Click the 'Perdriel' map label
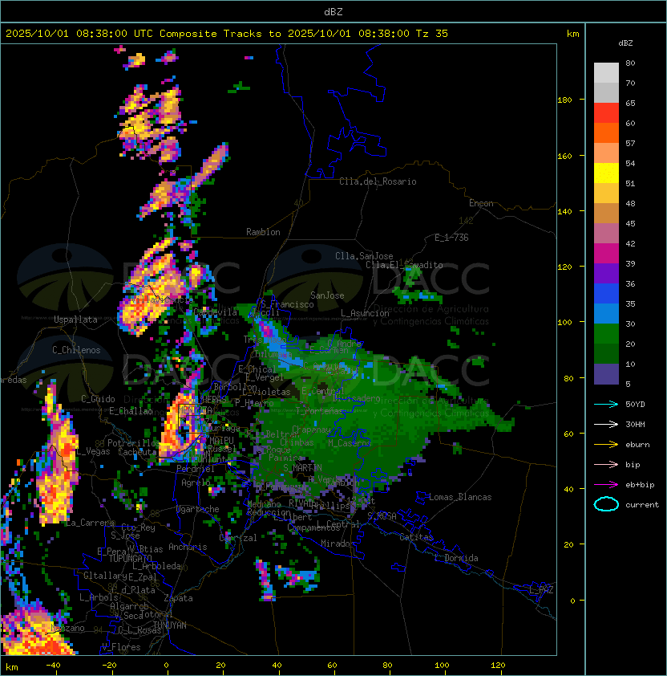The height and width of the screenshot is (676, 667). coord(195,469)
